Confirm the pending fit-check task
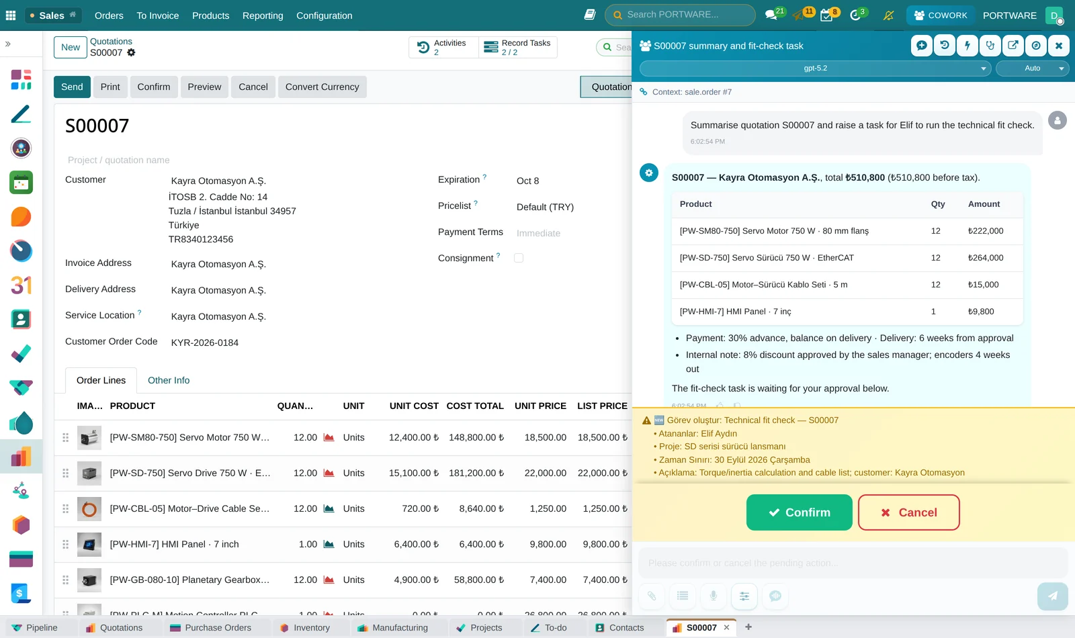Image resolution: width=1075 pixels, height=638 pixels. 799,512
